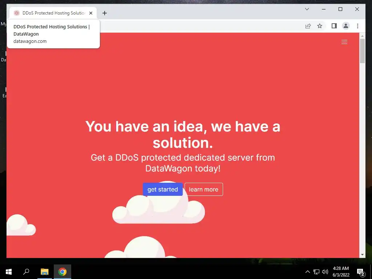
Task: Open the Windows Start menu
Action: click(x=9, y=272)
